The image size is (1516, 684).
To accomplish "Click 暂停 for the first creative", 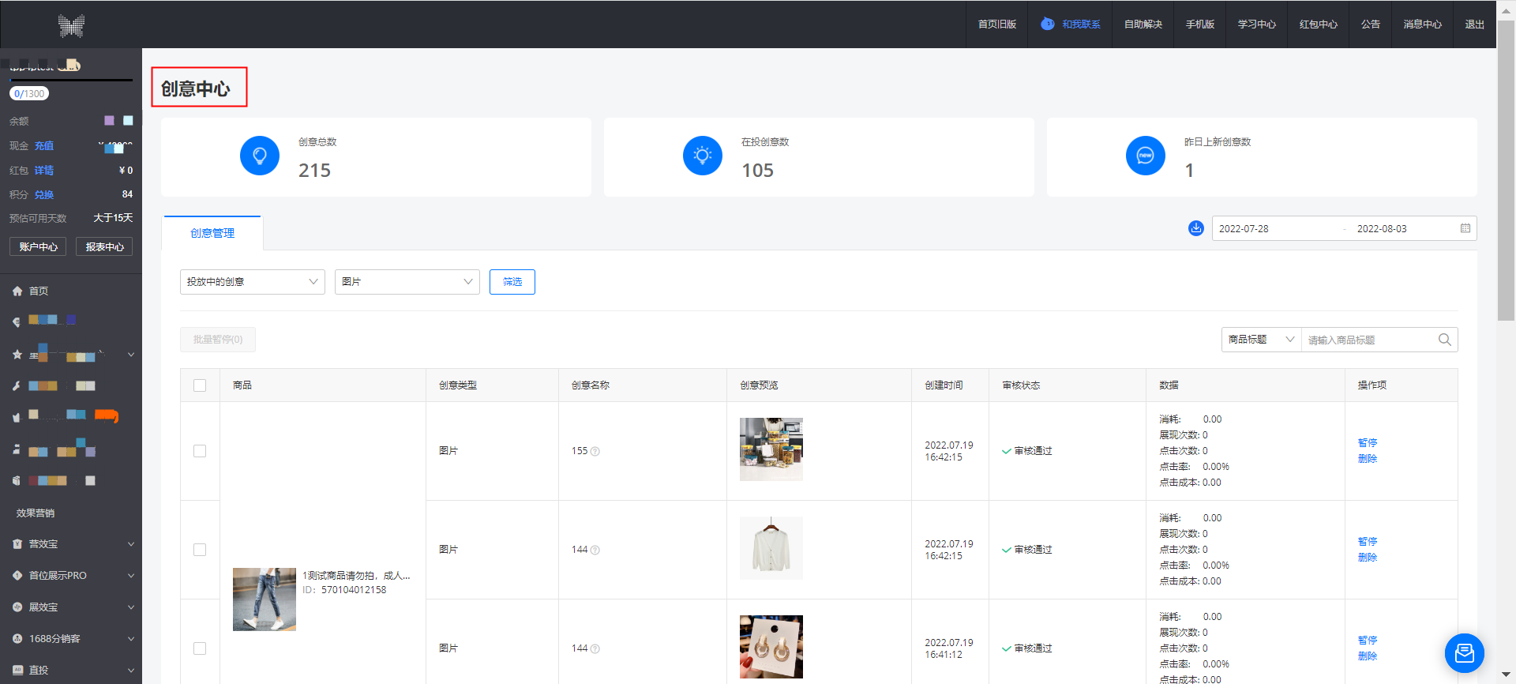I will 1367,443.
